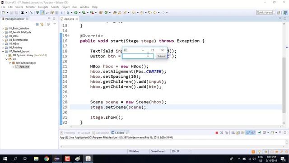The image size is (289, 163).
Task: Click the Save toolbar icon
Action: [x=11, y=13]
